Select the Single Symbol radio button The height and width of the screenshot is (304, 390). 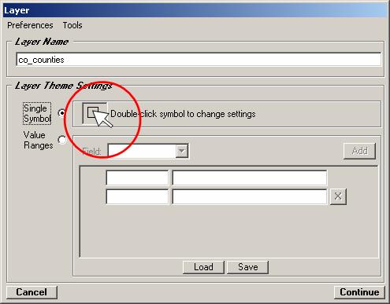[x=61, y=113]
